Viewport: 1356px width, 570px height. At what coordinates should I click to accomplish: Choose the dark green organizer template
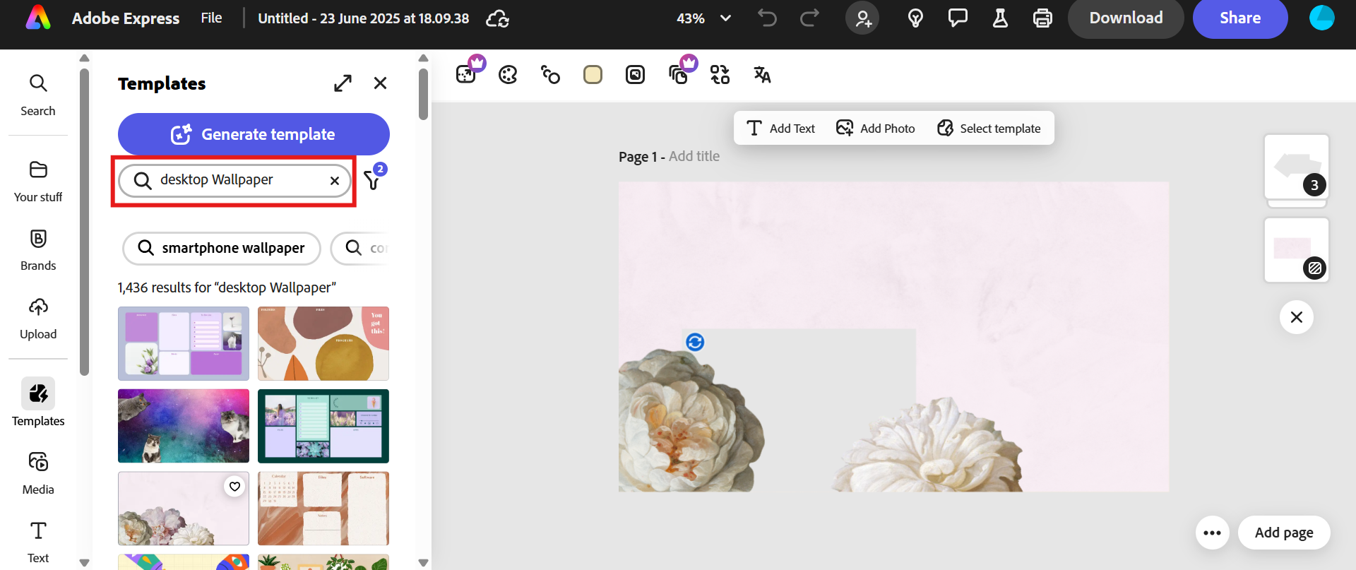pos(323,426)
